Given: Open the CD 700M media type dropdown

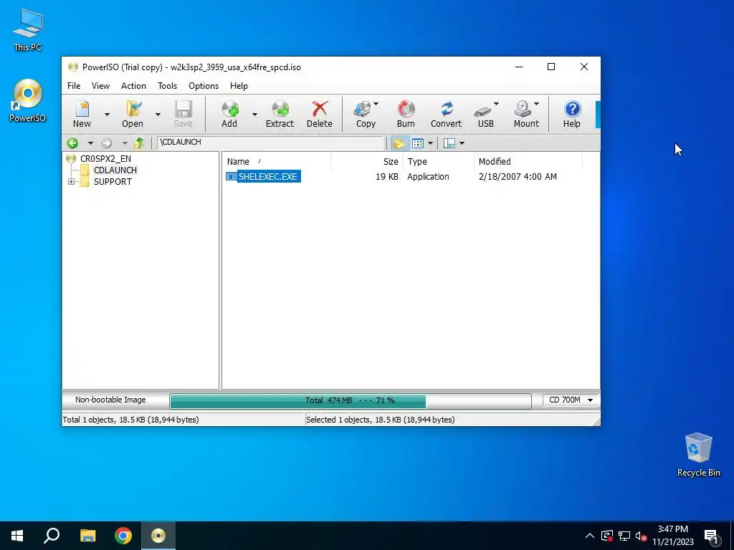Looking at the screenshot, I should click(x=590, y=400).
